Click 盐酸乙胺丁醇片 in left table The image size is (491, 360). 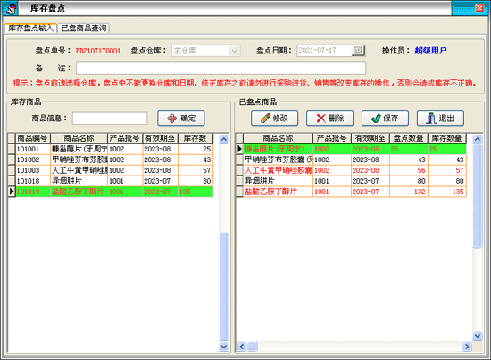click(x=78, y=192)
